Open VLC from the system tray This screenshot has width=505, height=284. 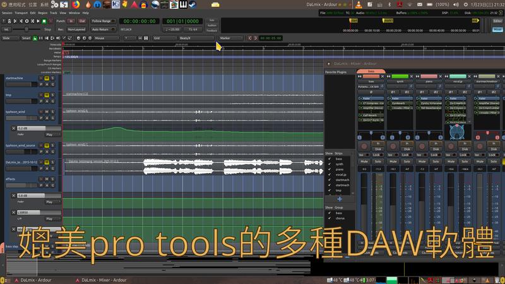click(359, 4)
